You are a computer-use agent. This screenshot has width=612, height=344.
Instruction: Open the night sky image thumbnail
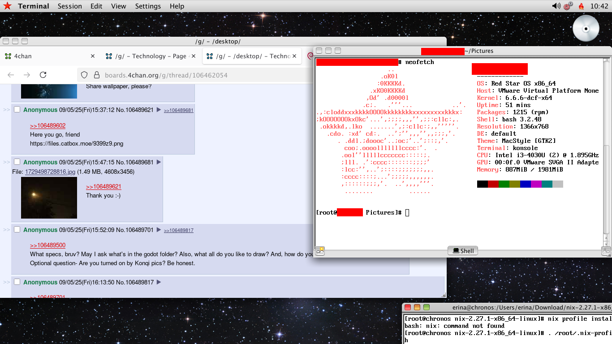[49, 198]
